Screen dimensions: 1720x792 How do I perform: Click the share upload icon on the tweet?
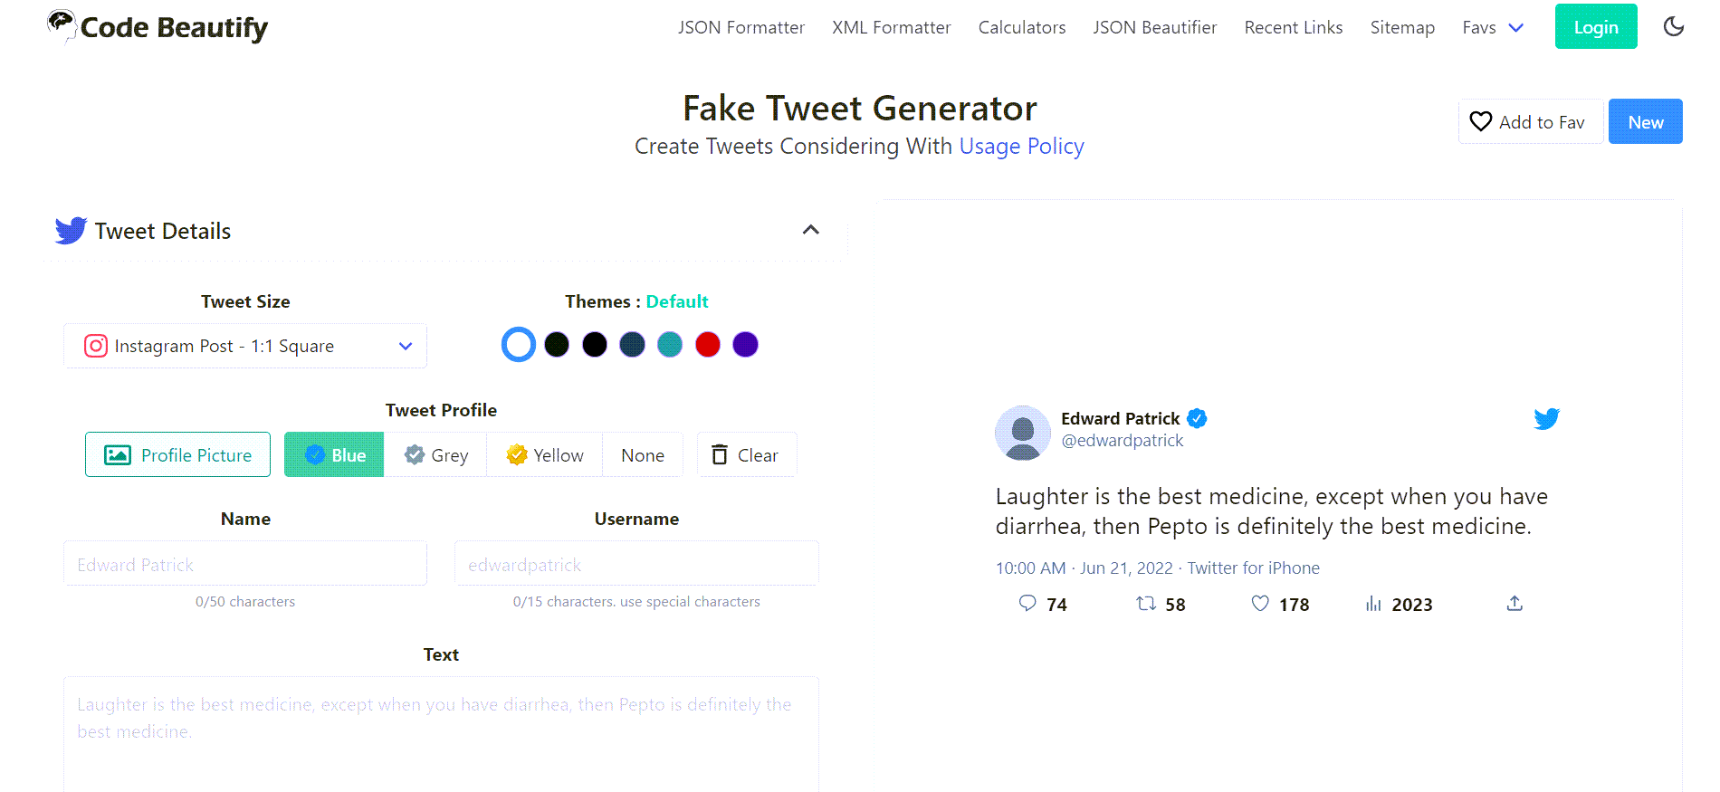[1515, 603]
